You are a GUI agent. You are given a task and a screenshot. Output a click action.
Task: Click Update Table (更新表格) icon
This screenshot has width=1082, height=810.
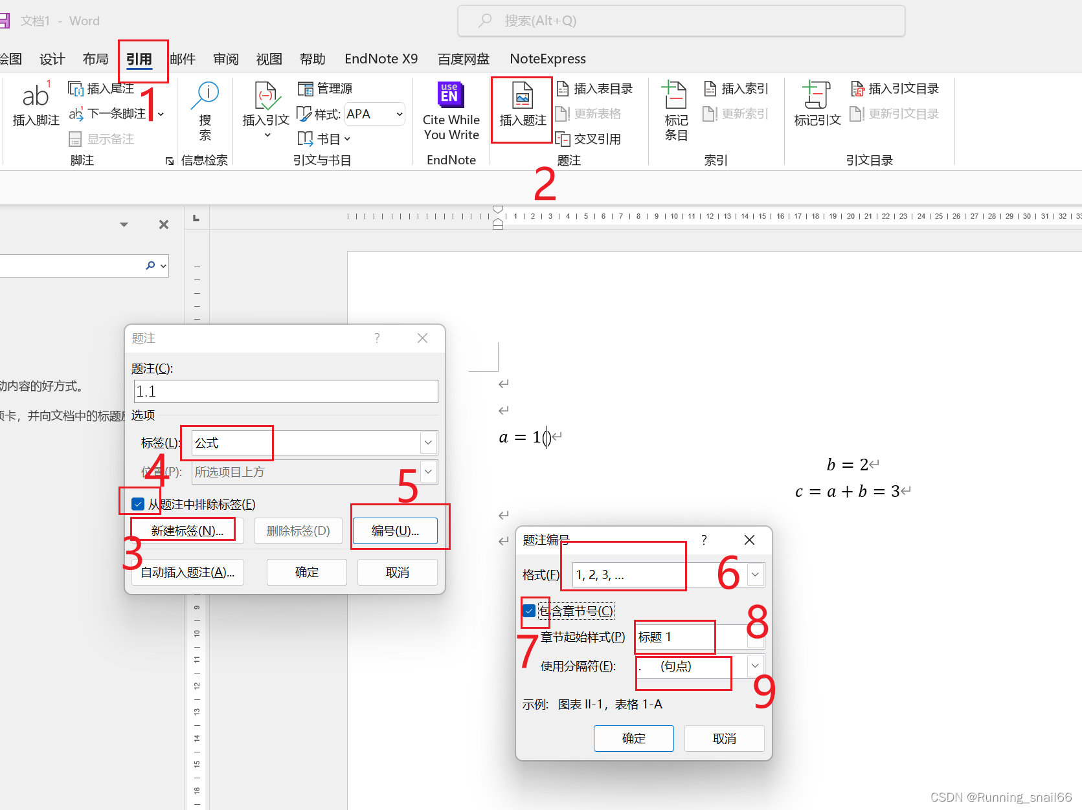click(563, 114)
